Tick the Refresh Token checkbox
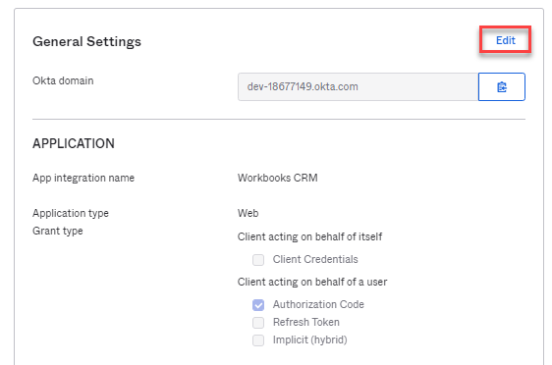The height and width of the screenshot is (365, 552). click(258, 323)
